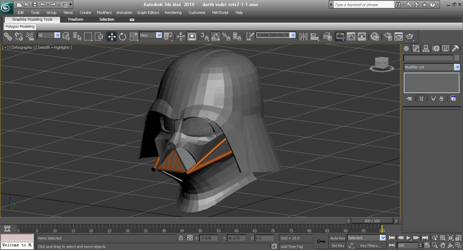
Task: Open Manage Layers dialog
Action: point(327,36)
